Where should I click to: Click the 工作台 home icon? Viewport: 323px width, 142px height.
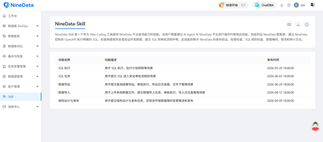[4, 16]
